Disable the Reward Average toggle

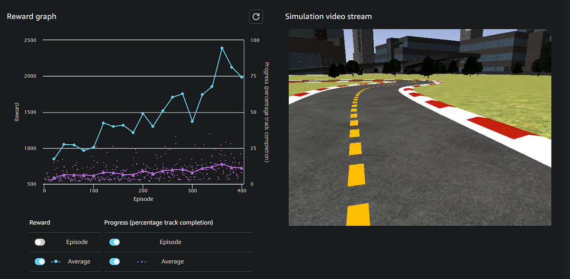pos(40,261)
